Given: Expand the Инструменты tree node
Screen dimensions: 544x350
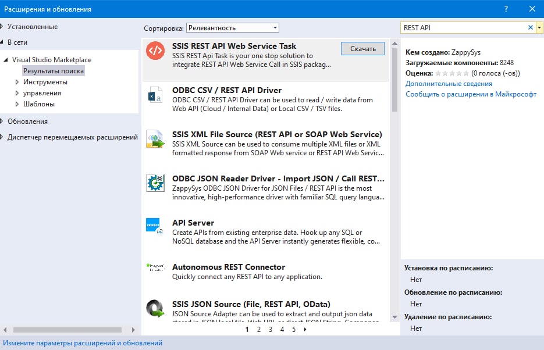Looking at the screenshot, I should click(17, 82).
